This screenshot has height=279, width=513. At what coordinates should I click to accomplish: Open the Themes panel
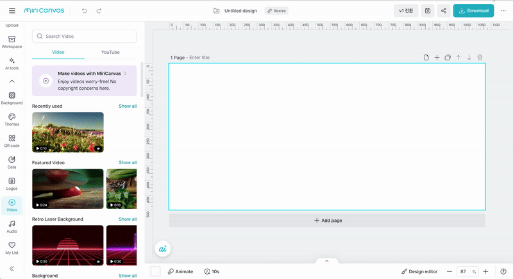click(x=12, y=119)
